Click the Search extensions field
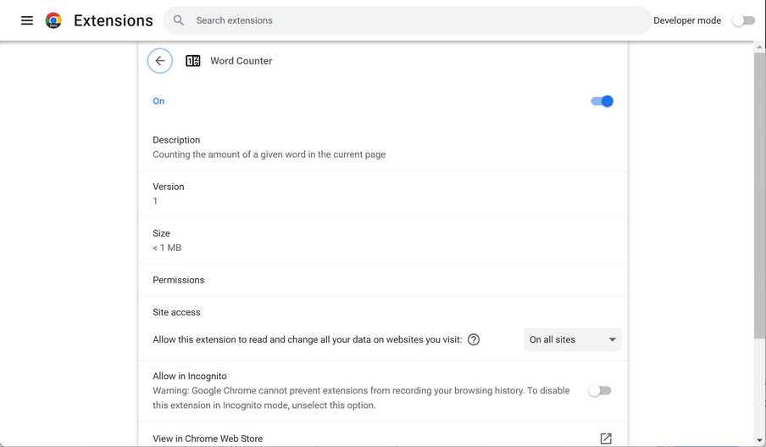 [x=415, y=20]
